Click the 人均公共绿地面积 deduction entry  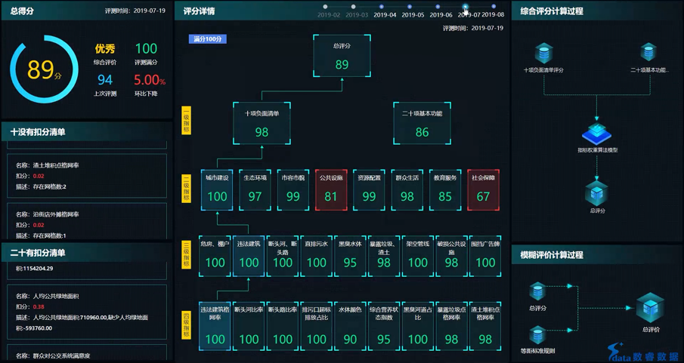(x=87, y=312)
